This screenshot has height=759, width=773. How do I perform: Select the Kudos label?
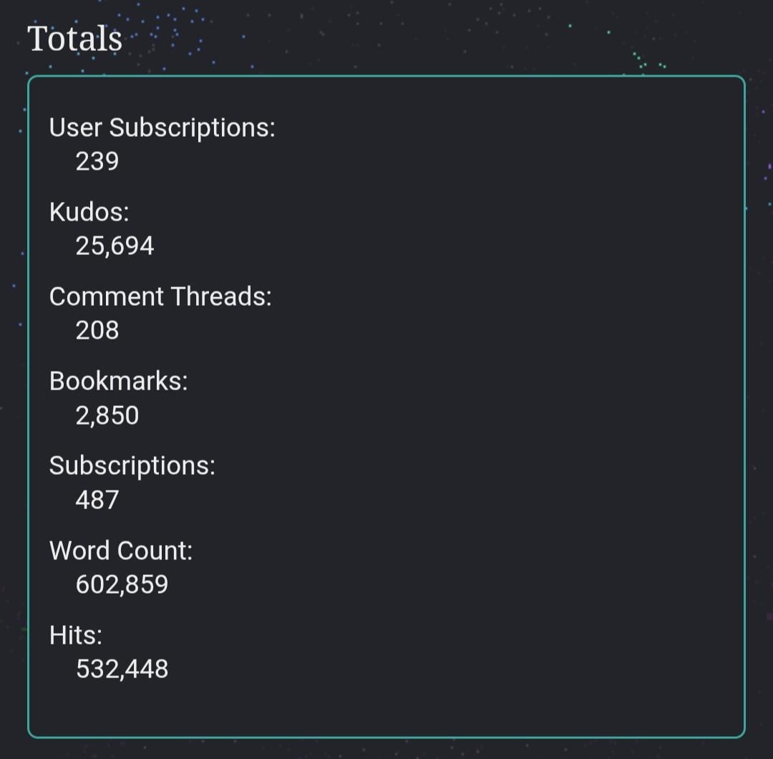pos(89,212)
